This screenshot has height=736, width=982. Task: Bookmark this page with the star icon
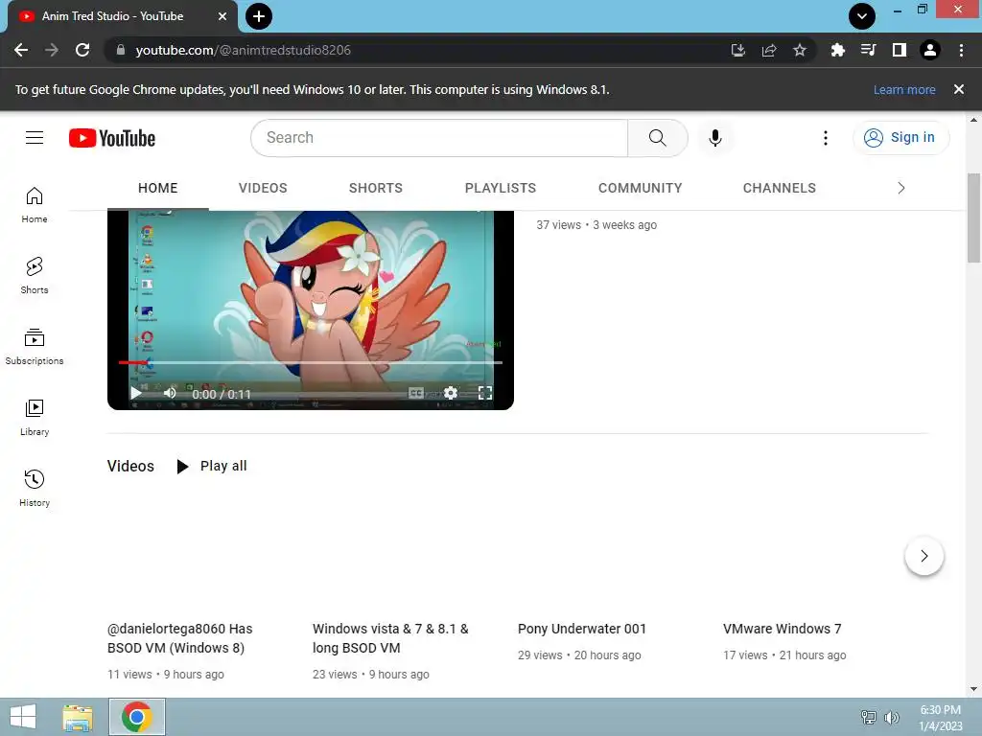[800, 50]
